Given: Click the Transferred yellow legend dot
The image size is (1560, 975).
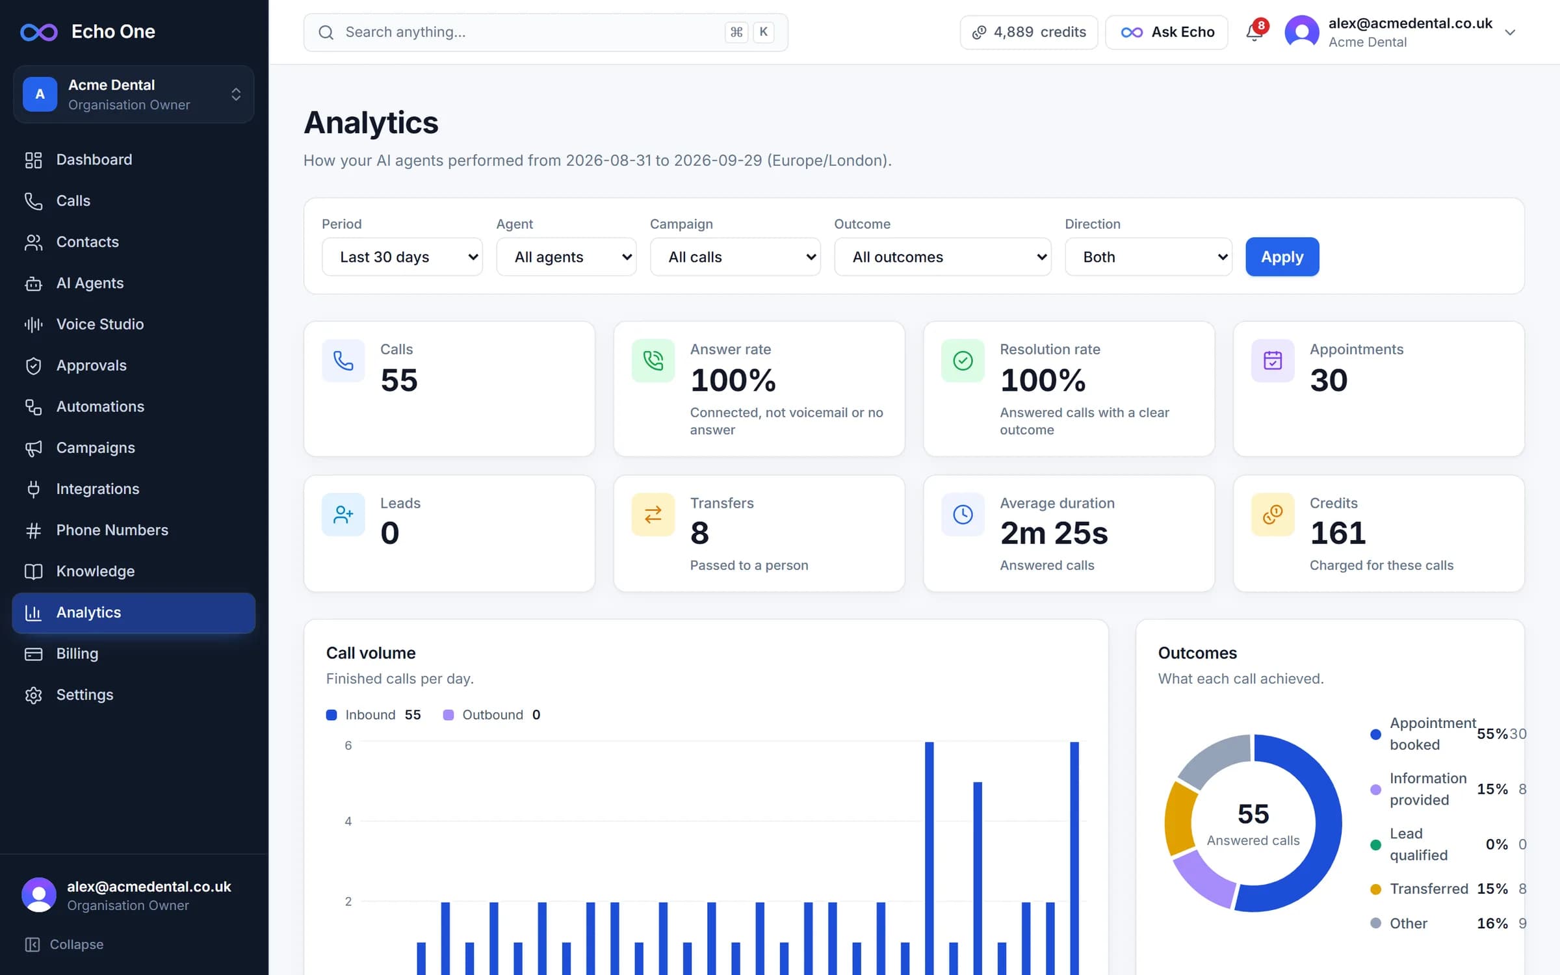Looking at the screenshot, I should (x=1375, y=889).
